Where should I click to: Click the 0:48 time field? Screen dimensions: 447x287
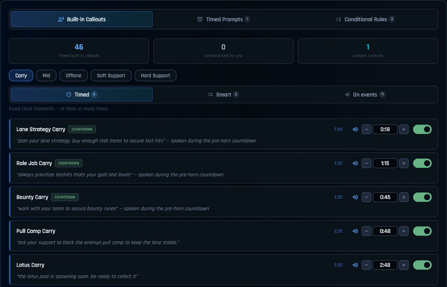click(385, 231)
